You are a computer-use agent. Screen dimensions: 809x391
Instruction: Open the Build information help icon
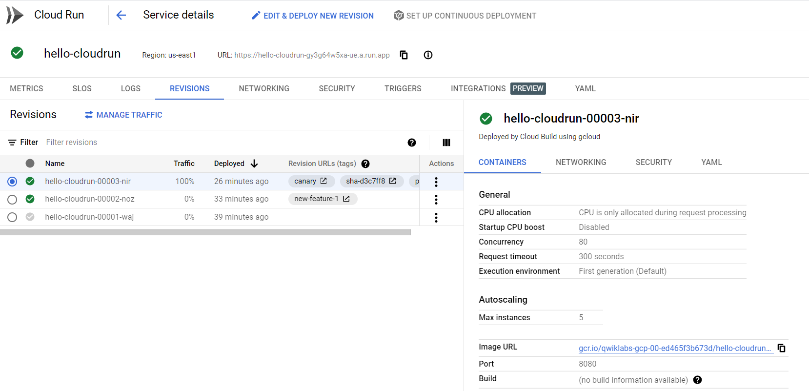click(698, 380)
